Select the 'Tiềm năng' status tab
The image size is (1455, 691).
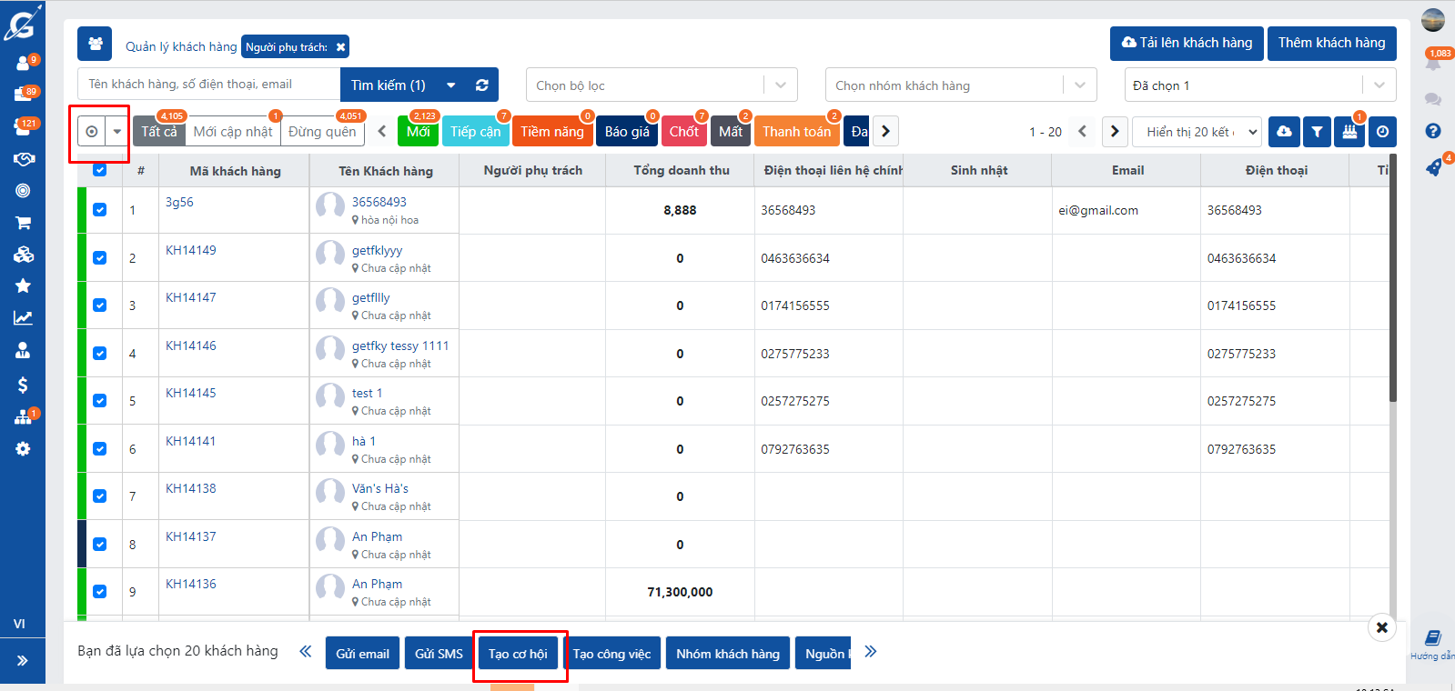tap(551, 132)
